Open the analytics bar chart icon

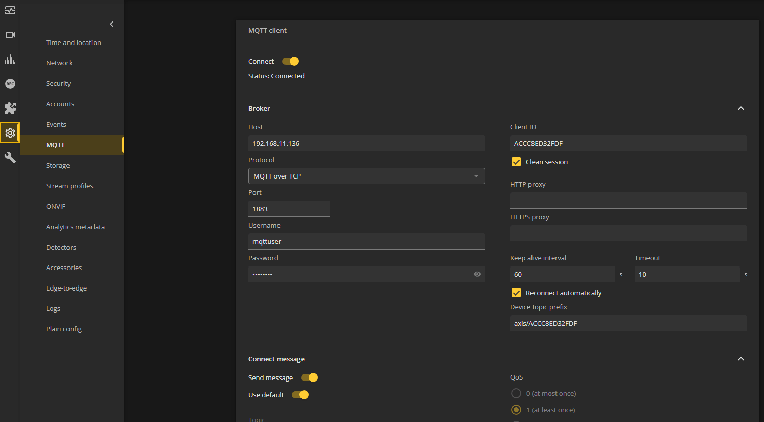click(10, 59)
